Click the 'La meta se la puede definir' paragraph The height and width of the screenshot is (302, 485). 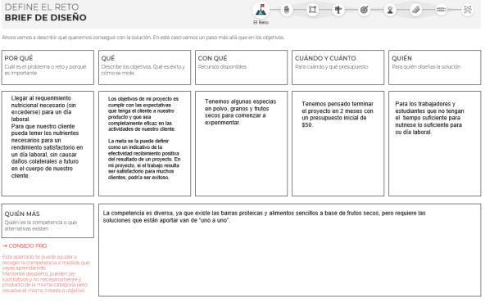(144, 160)
